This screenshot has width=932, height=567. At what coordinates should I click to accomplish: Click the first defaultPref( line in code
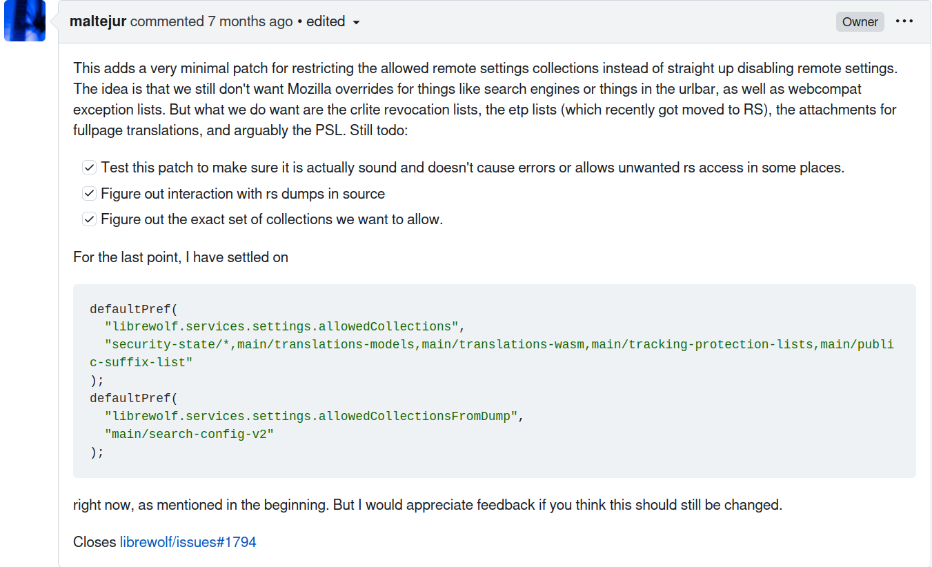click(134, 308)
